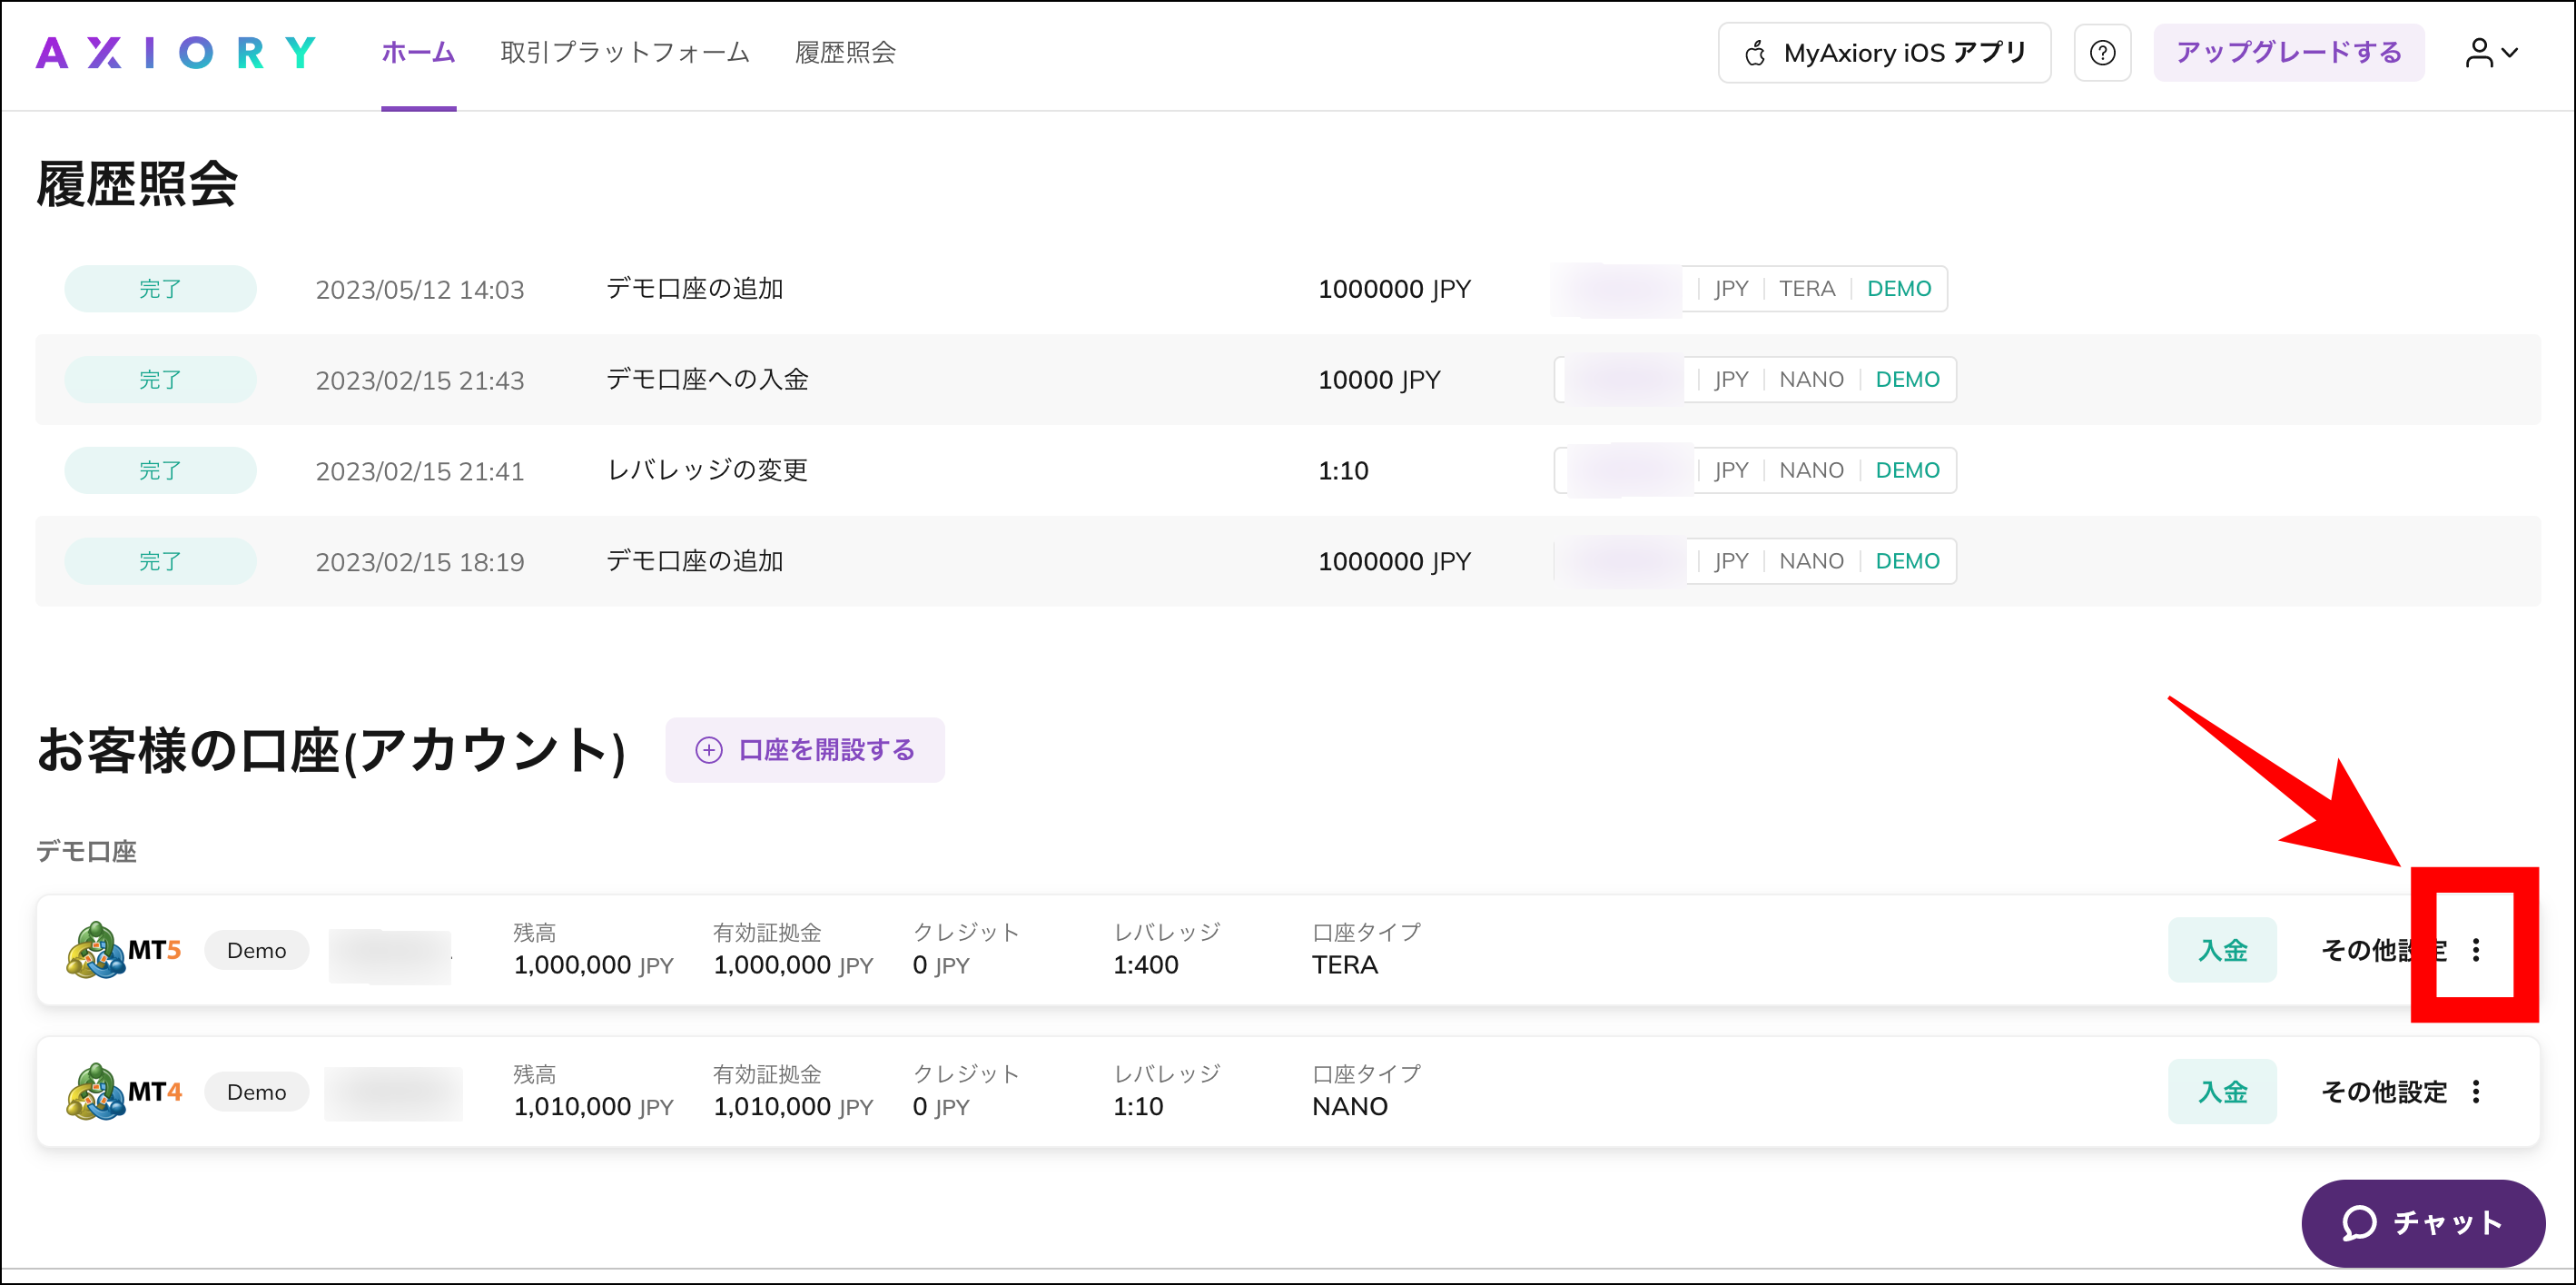Click the MT4 platform icon
This screenshot has height=1285, width=2576.
click(95, 1091)
